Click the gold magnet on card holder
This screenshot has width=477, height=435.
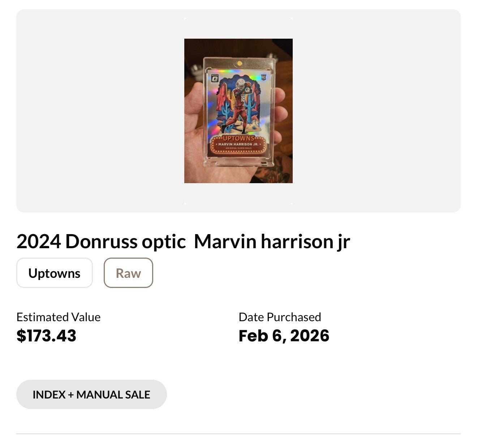pos(239,63)
